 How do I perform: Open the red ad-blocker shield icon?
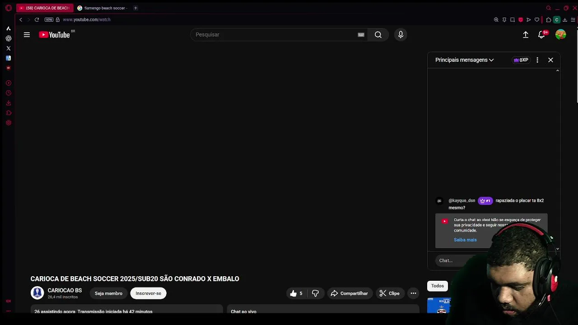(x=521, y=20)
